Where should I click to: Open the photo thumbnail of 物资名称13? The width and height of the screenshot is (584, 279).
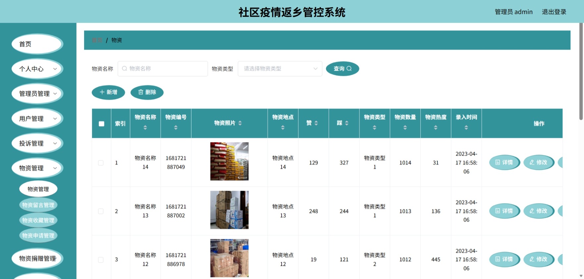pyautogui.click(x=229, y=210)
